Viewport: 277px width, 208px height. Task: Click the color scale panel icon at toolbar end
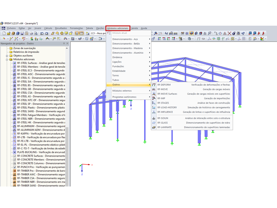click(x=262, y=39)
